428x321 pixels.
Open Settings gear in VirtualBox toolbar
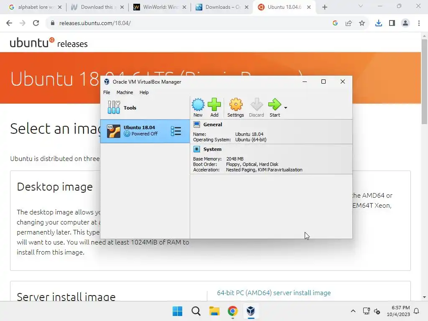tap(236, 107)
